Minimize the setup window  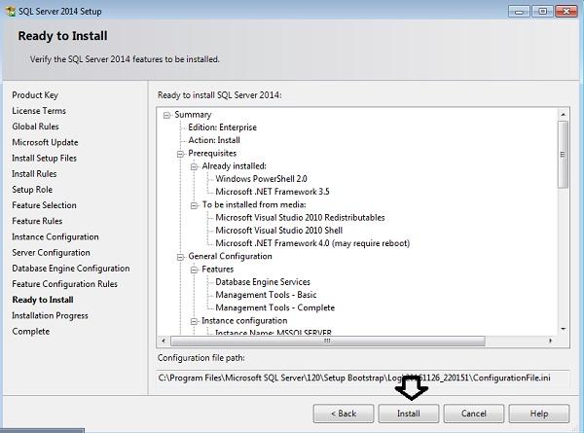point(516,9)
